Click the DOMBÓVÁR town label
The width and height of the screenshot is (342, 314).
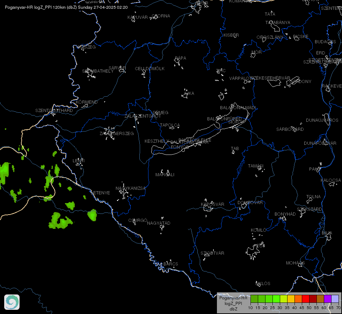click(250, 203)
